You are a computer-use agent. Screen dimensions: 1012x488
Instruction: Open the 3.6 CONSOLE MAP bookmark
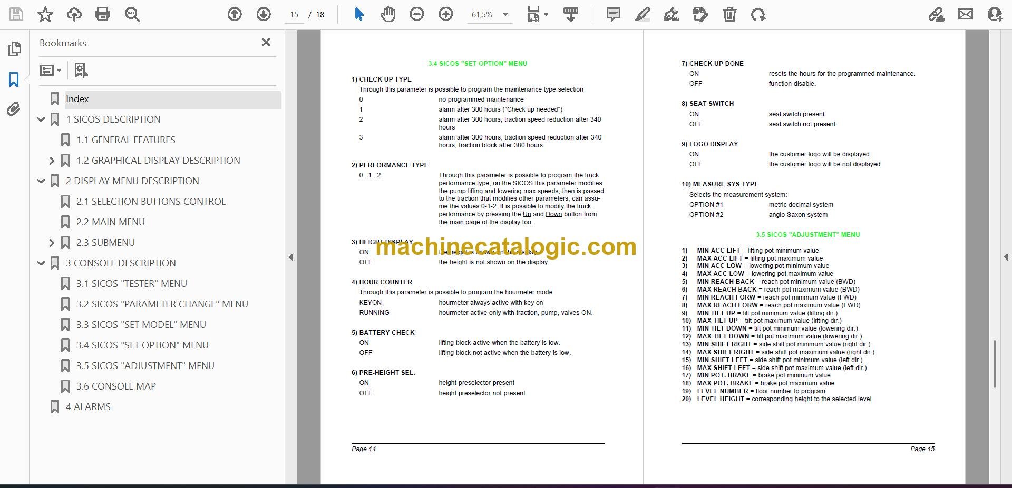click(x=116, y=386)
